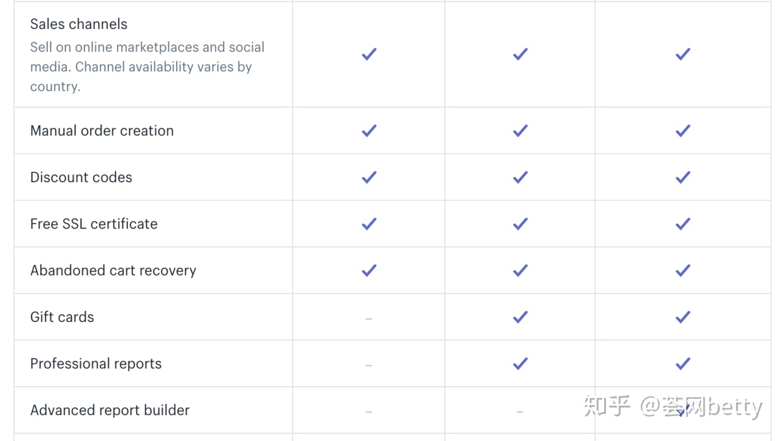Click the Sales channels feature title
The height and width of the screenshot is (441, 782).
[x=79, y=24]
